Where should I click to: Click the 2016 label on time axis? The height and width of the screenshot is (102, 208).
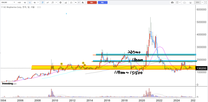click(x=107, y=100)
